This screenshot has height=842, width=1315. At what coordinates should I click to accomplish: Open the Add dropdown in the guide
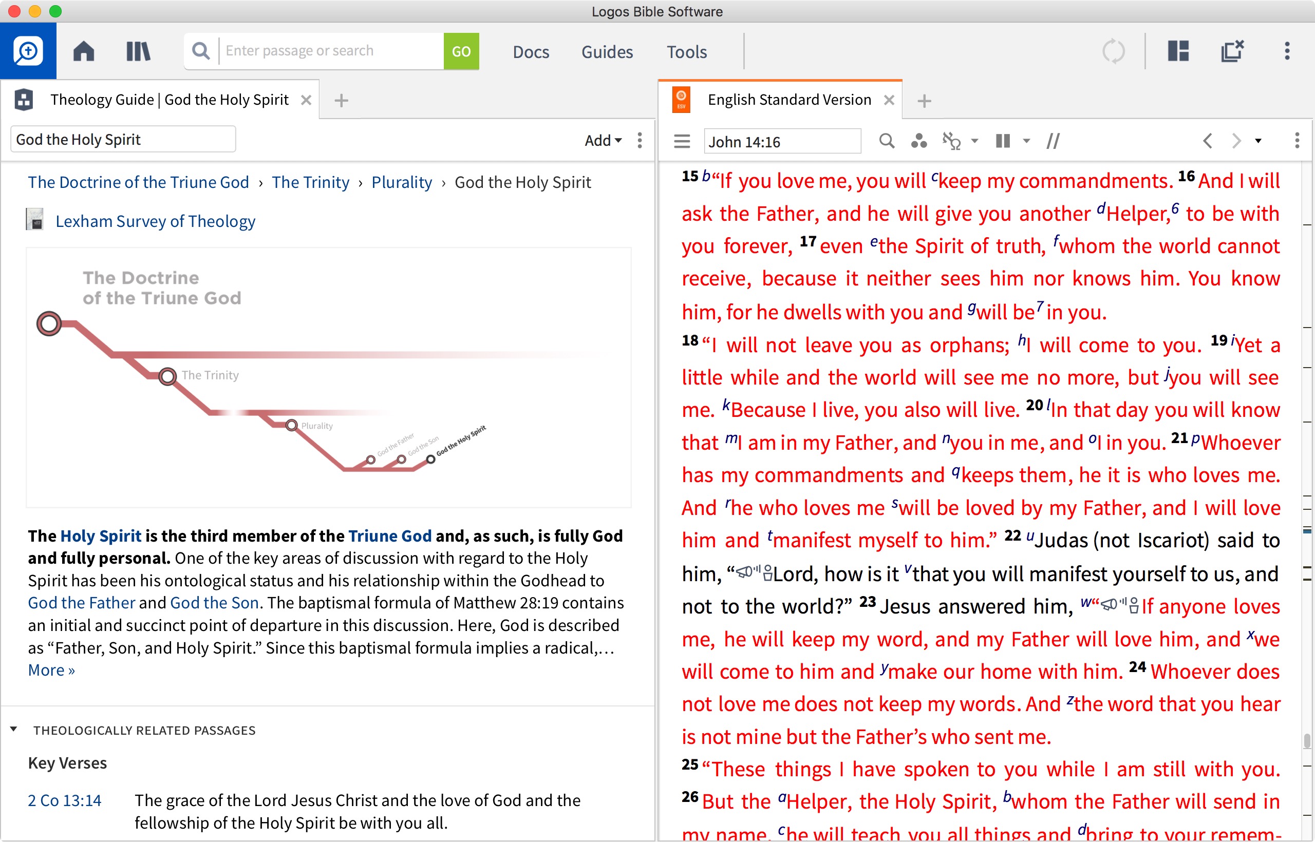tap(603, 141)
